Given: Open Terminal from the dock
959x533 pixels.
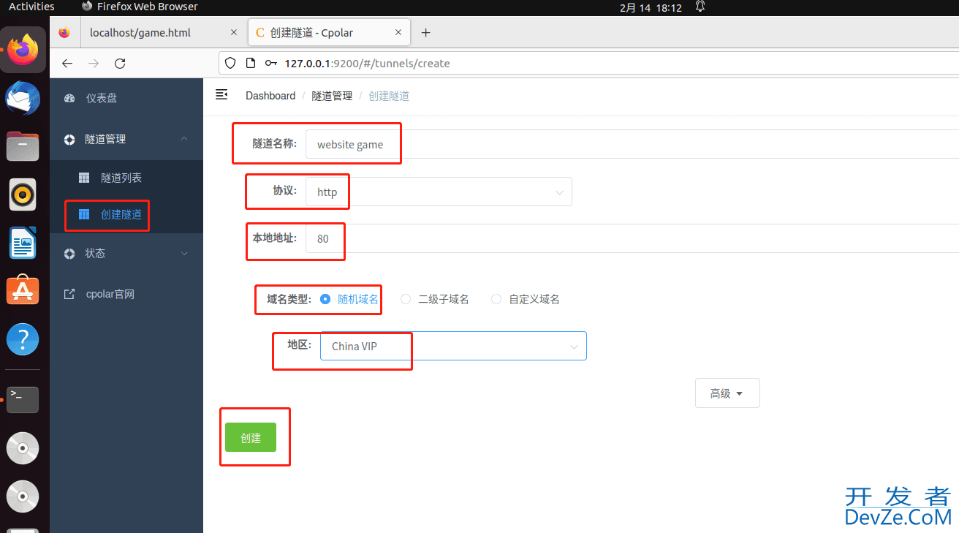Looking at the screenshot, I should coord(23,400).
